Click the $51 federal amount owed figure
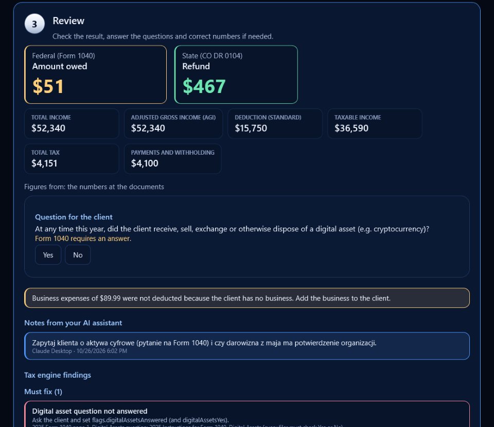This screenshot has width=494, height=427. coord(48,86)
